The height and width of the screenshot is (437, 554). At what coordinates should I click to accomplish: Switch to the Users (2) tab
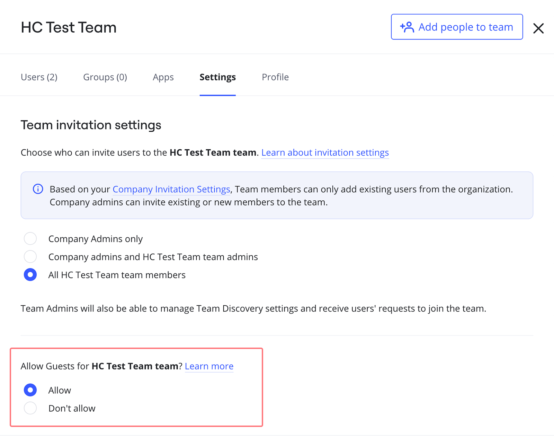[x=39, y=77]
